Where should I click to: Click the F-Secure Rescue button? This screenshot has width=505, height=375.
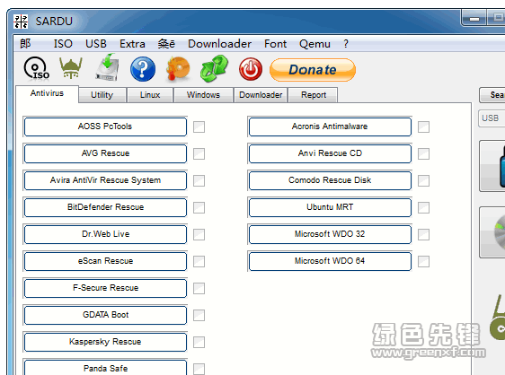tap(105, 288)
